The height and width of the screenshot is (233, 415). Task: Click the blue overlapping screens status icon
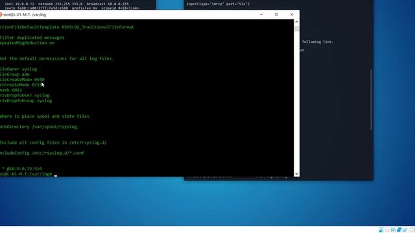click(x=399, y=230)
